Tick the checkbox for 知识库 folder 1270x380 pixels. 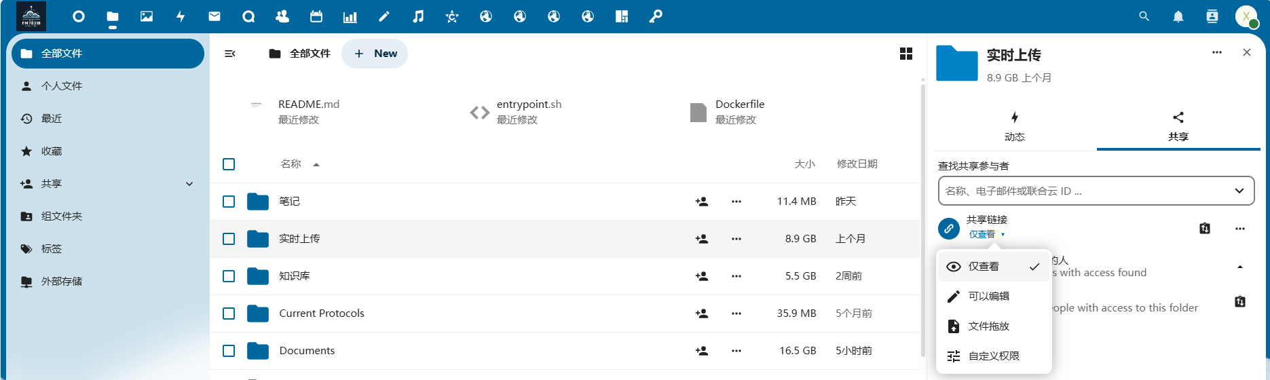click(229, 276)
